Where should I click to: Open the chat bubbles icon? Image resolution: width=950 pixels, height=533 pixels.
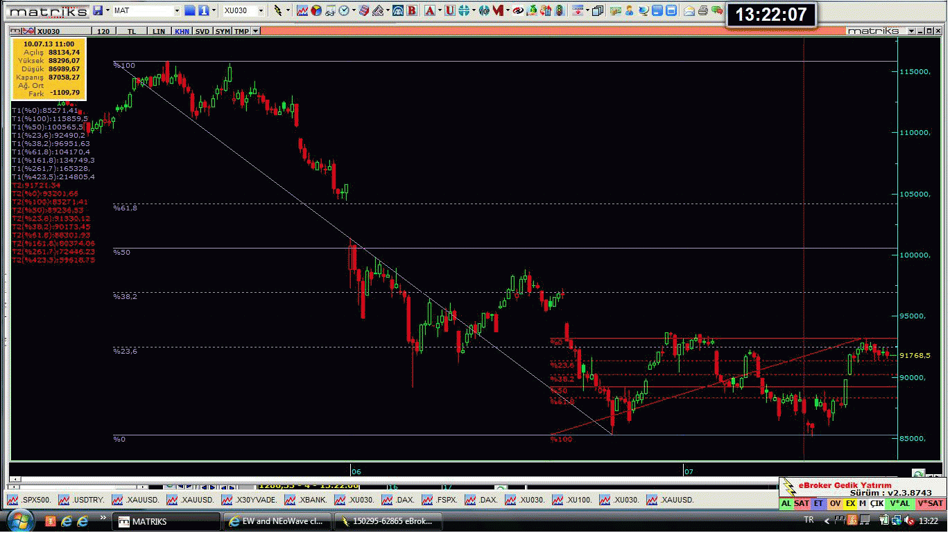(x=717, y=10)
